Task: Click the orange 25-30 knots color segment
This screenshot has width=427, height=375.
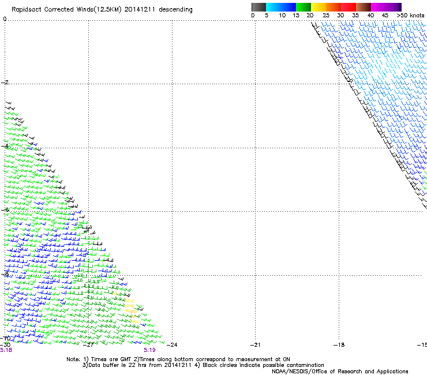Action: 334,7
